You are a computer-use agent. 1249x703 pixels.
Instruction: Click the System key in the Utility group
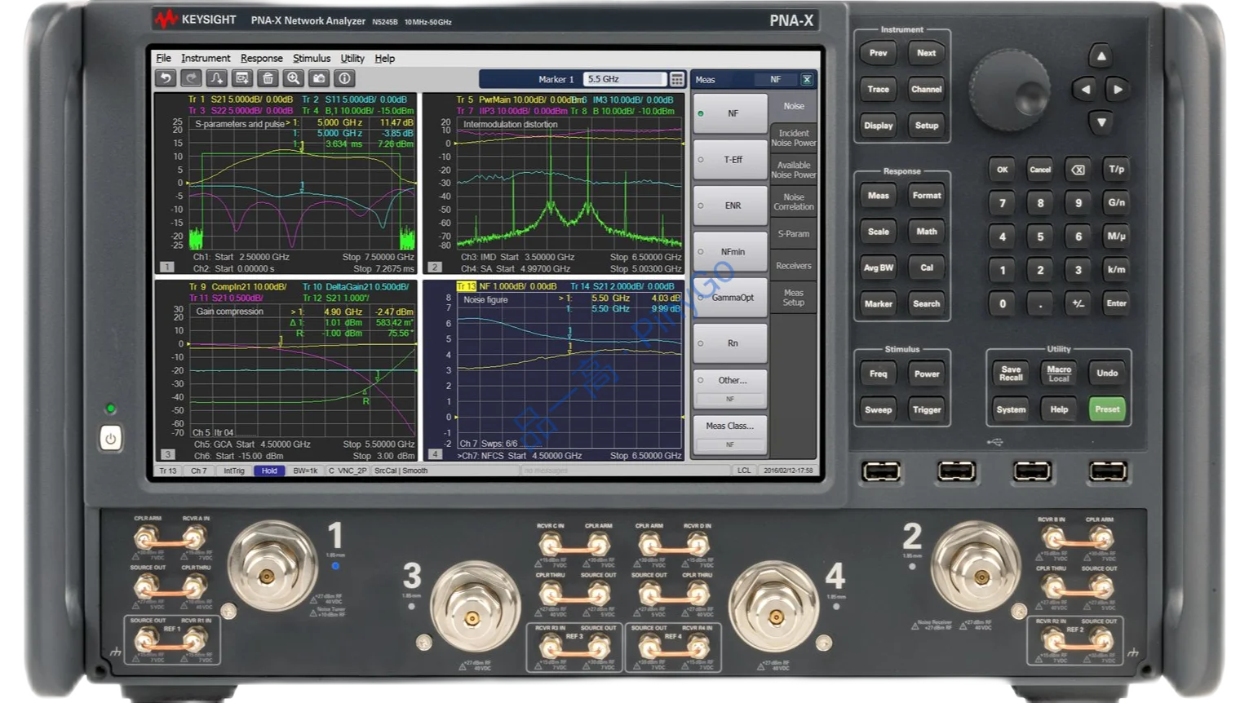click(x=1011, y=409)
